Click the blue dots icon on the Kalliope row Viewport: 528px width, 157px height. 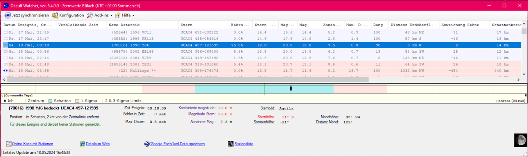(x=5, y=71)
